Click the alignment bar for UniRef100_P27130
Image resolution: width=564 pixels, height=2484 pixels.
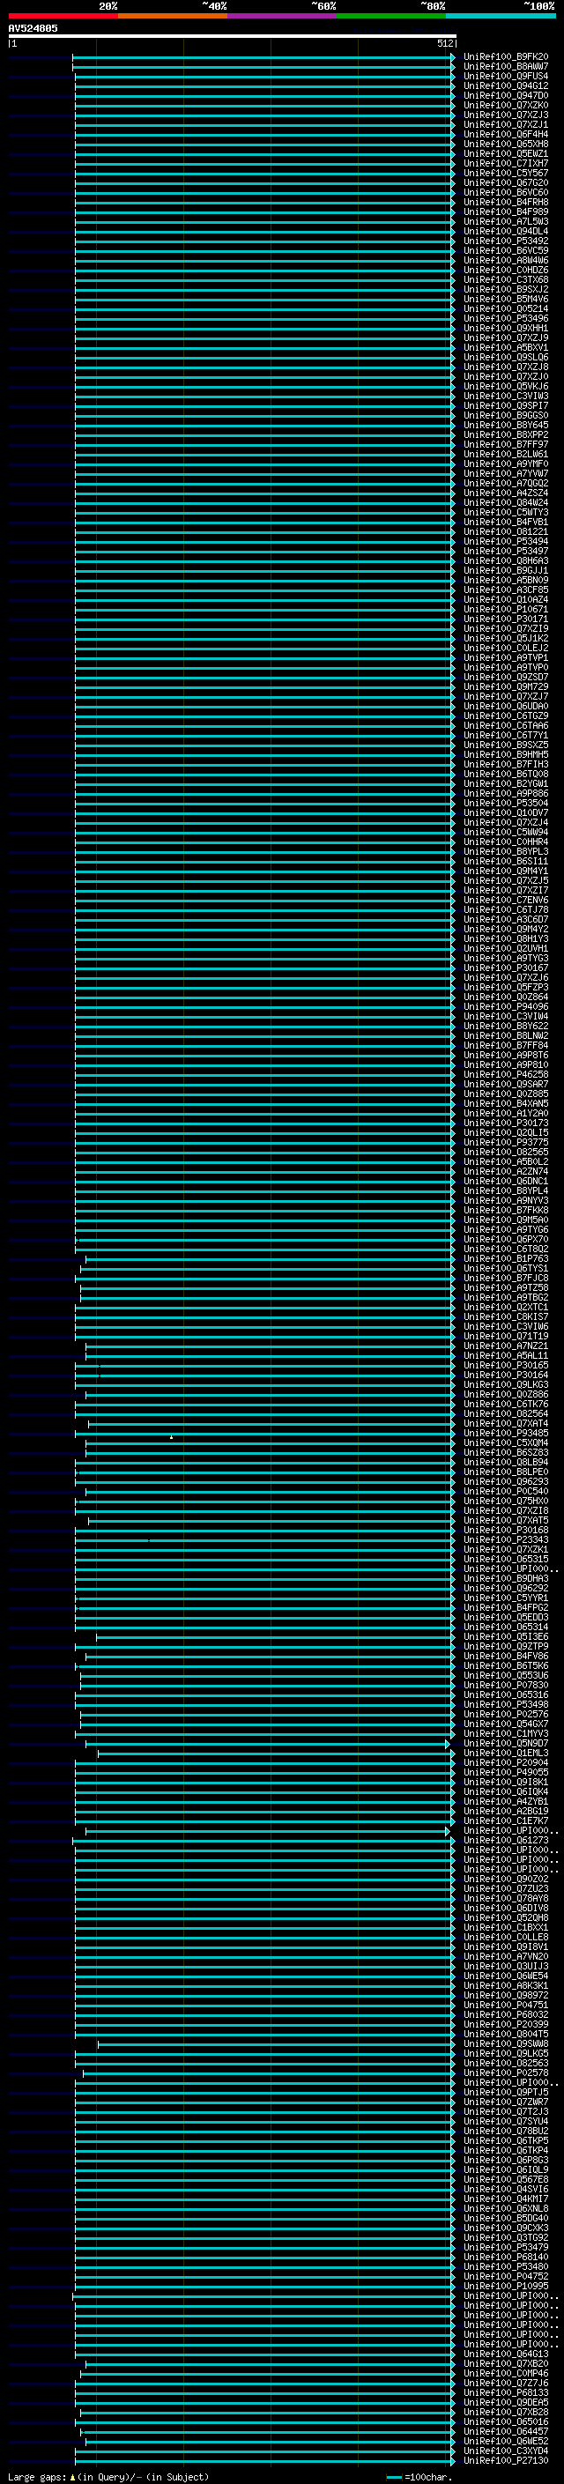(x=265, y=2460)
